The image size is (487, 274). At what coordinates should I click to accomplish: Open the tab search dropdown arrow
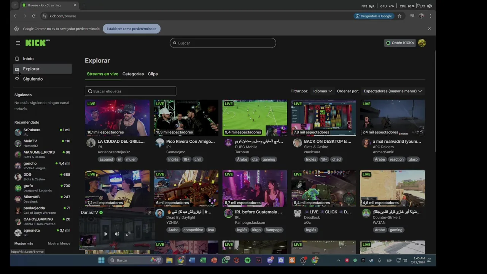click(14, 5)
